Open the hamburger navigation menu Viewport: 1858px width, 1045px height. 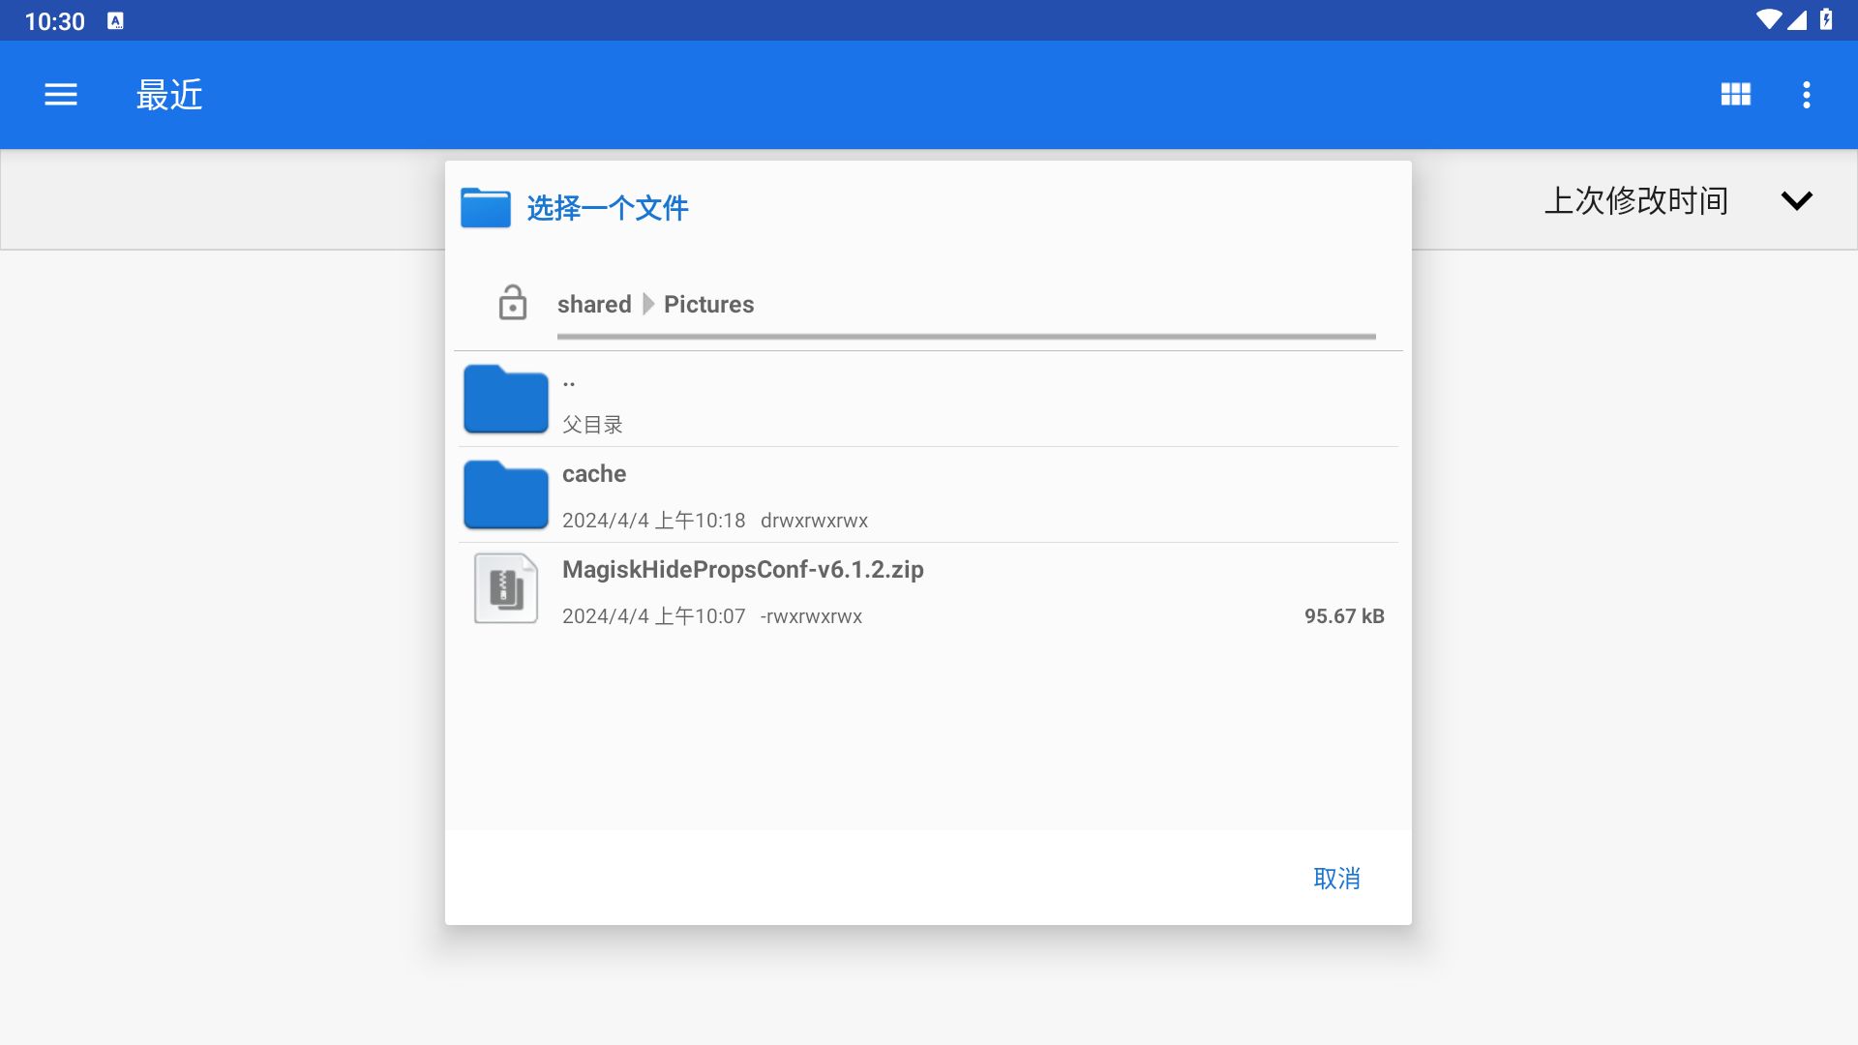tap(61, 95)
